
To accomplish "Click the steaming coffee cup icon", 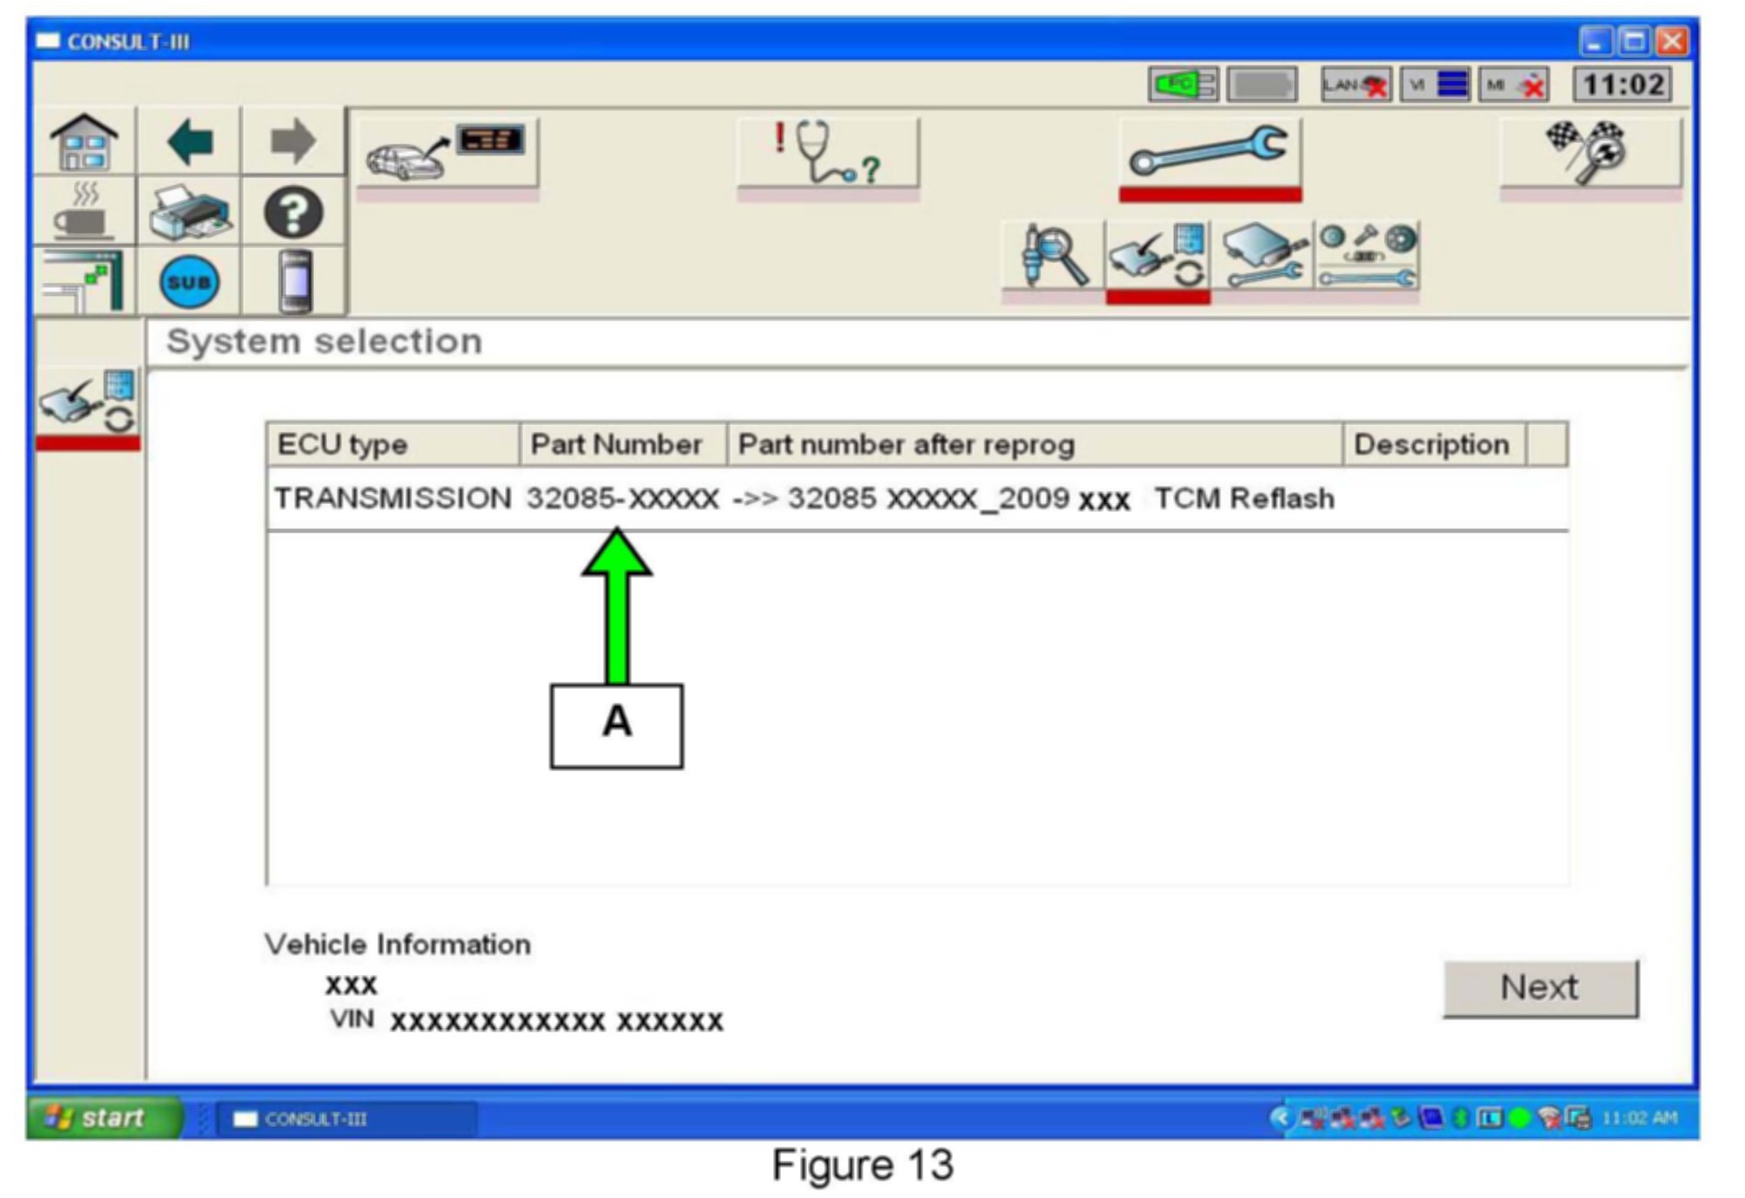I will [83, 211].
